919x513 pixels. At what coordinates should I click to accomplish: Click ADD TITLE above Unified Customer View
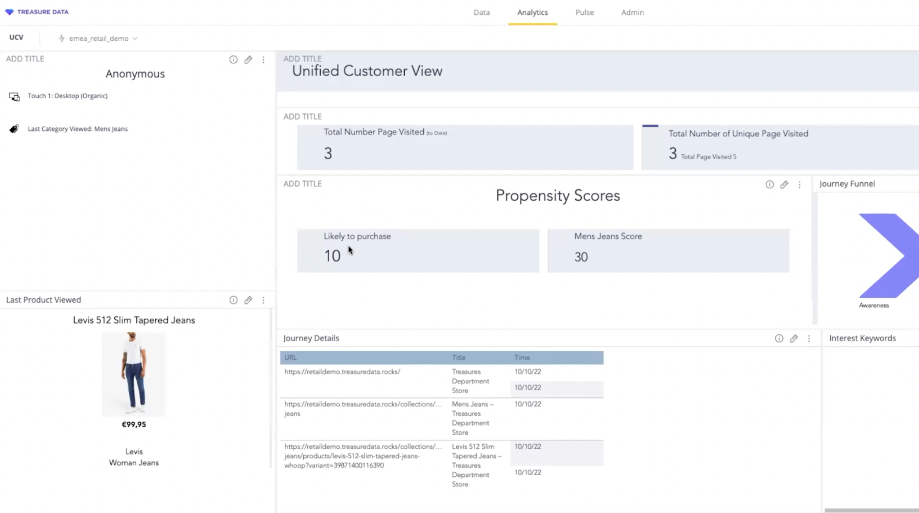coord(303,58)
